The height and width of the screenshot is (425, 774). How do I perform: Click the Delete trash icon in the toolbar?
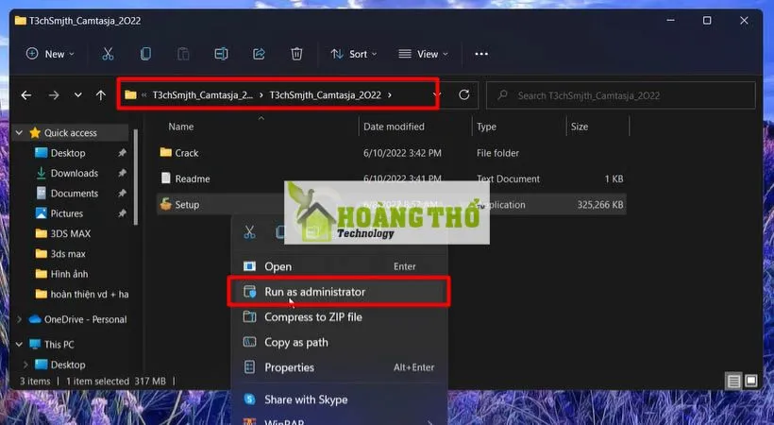[x=296, y=54]
